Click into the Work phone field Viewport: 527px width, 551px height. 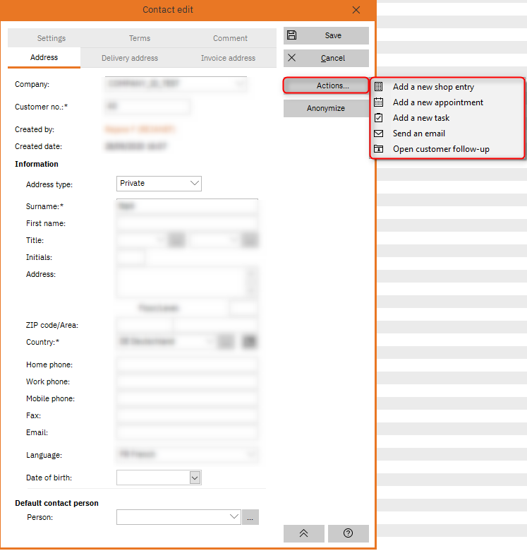(188, 381)
